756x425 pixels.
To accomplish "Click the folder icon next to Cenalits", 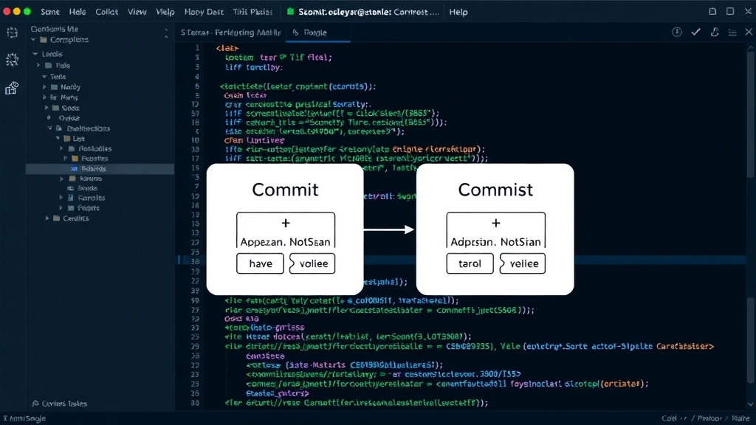I will 56,218.
